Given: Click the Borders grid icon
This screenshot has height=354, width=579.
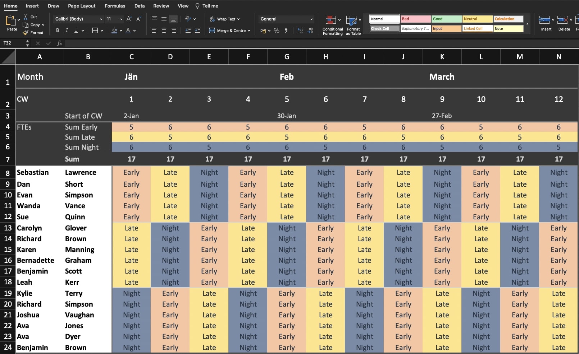Looking at the screenshot, I should (x=95, y=31).
